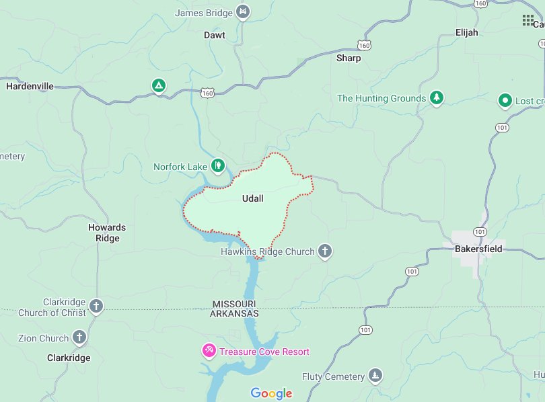Image resolution: width=545 pixels, height=402 pixels.
Task: Open the Fluty Cemetery marker icon
Action: (x=375, y=376)
